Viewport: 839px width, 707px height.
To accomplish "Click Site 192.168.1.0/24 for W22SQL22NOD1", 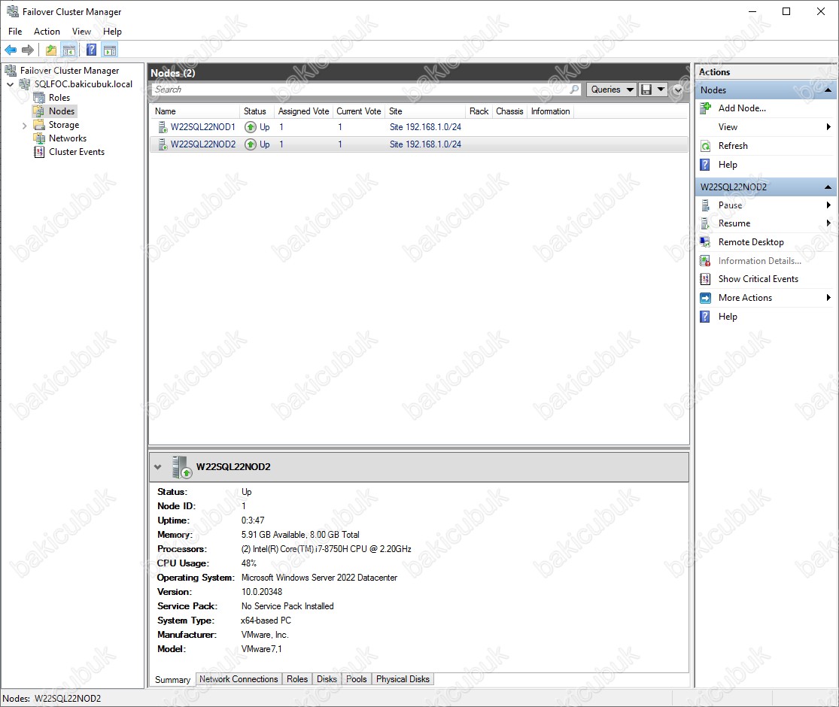I will (425, 127).
